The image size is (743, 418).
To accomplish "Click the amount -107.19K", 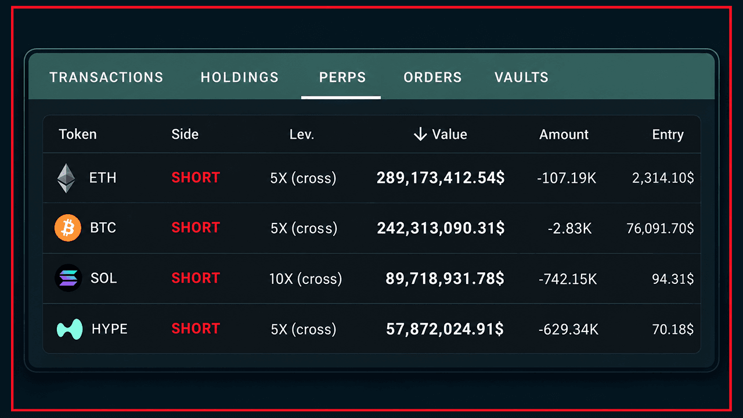I will tap(567, 178).
